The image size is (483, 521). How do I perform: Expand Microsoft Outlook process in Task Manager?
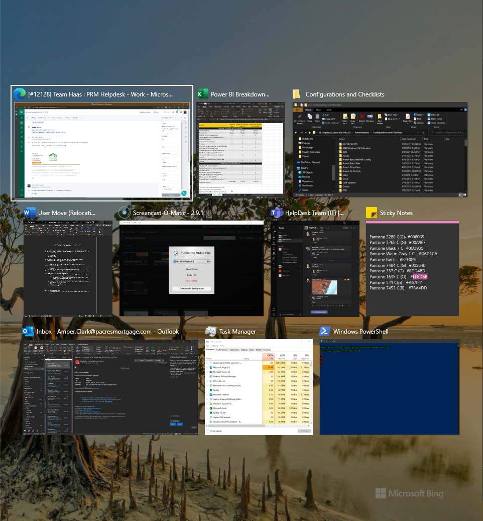click(x=207, y=394)
